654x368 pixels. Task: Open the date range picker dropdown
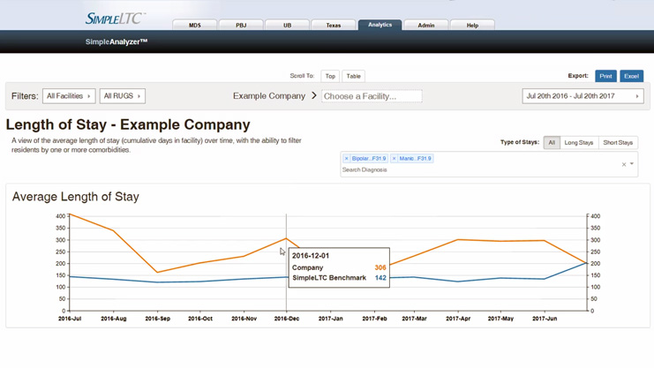click(583, 96)
